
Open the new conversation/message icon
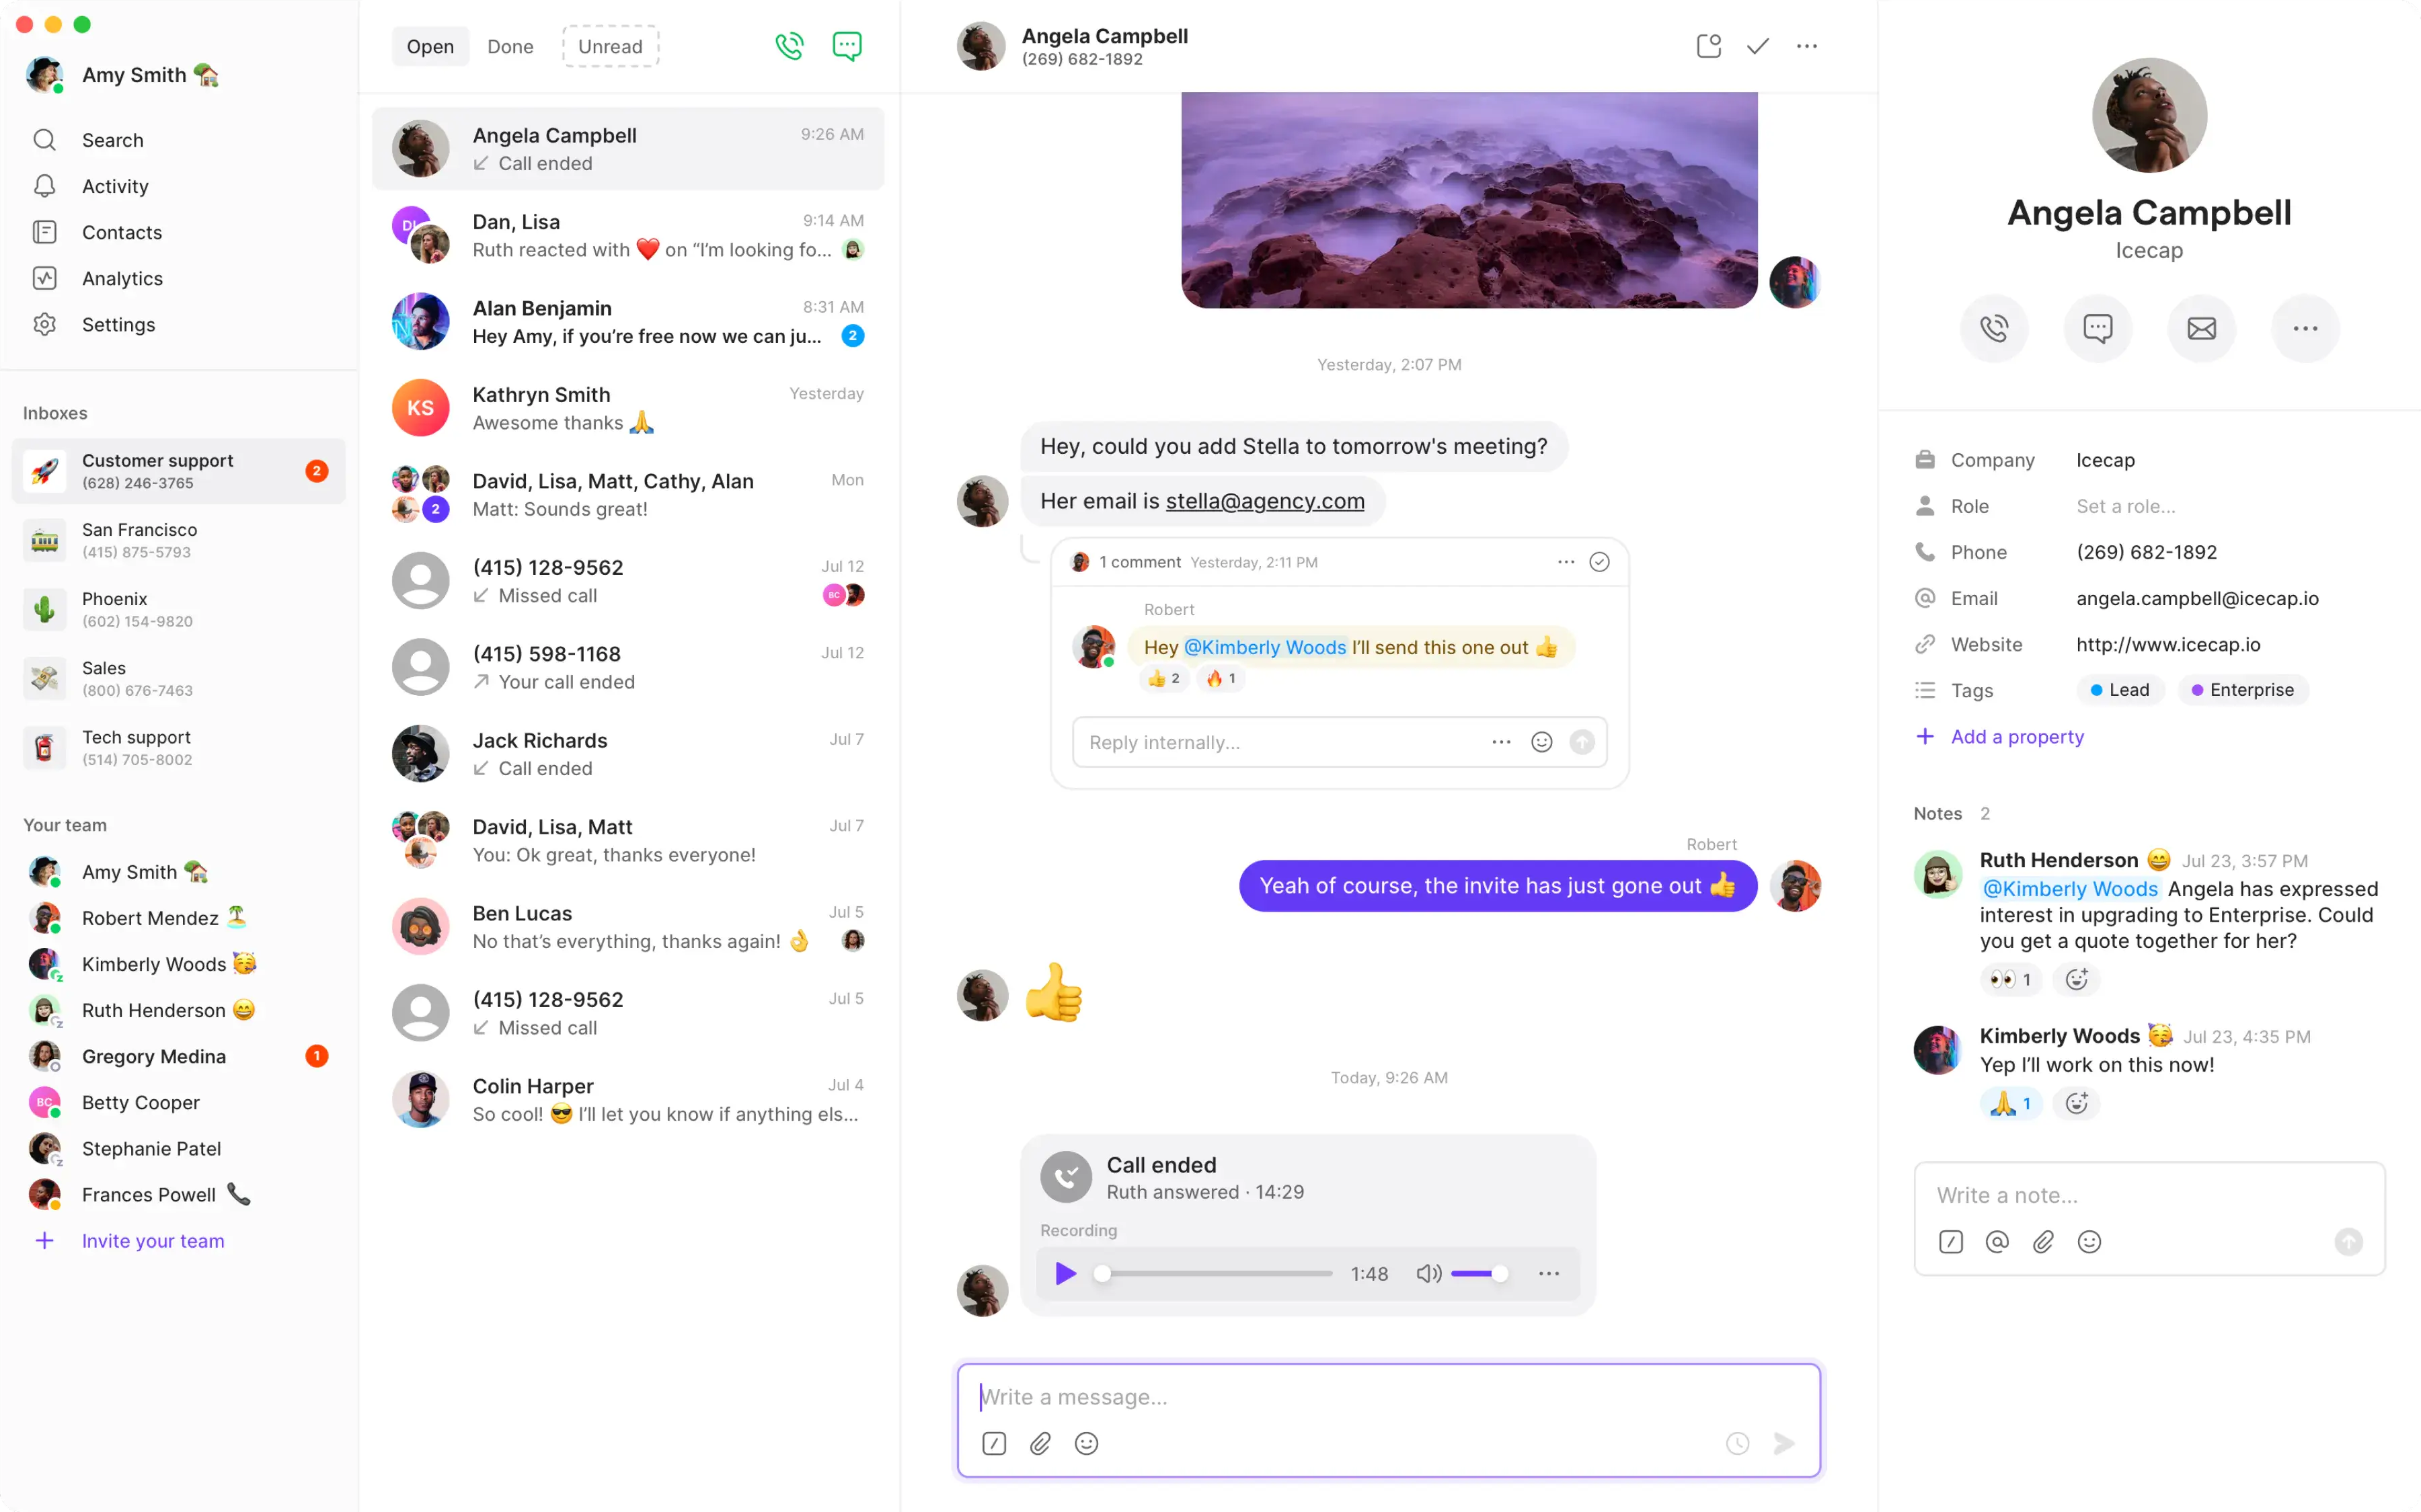coord(847,45)
